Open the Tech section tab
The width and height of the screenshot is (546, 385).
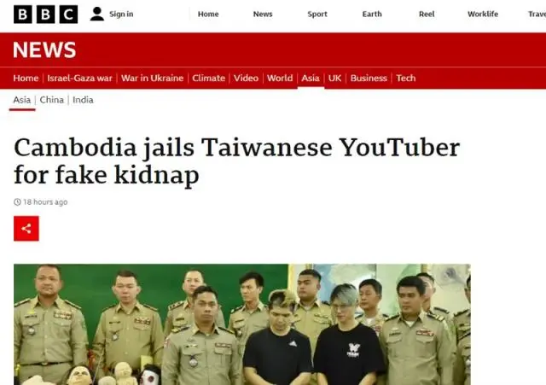406,78
